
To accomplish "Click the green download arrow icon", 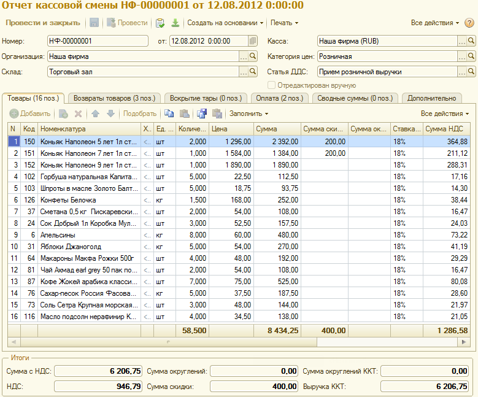I will click(x=175, y=23).
